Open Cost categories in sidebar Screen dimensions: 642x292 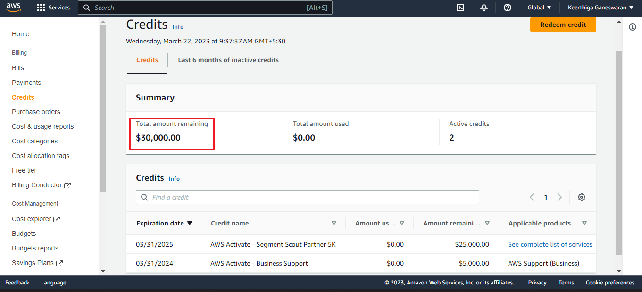35,141
